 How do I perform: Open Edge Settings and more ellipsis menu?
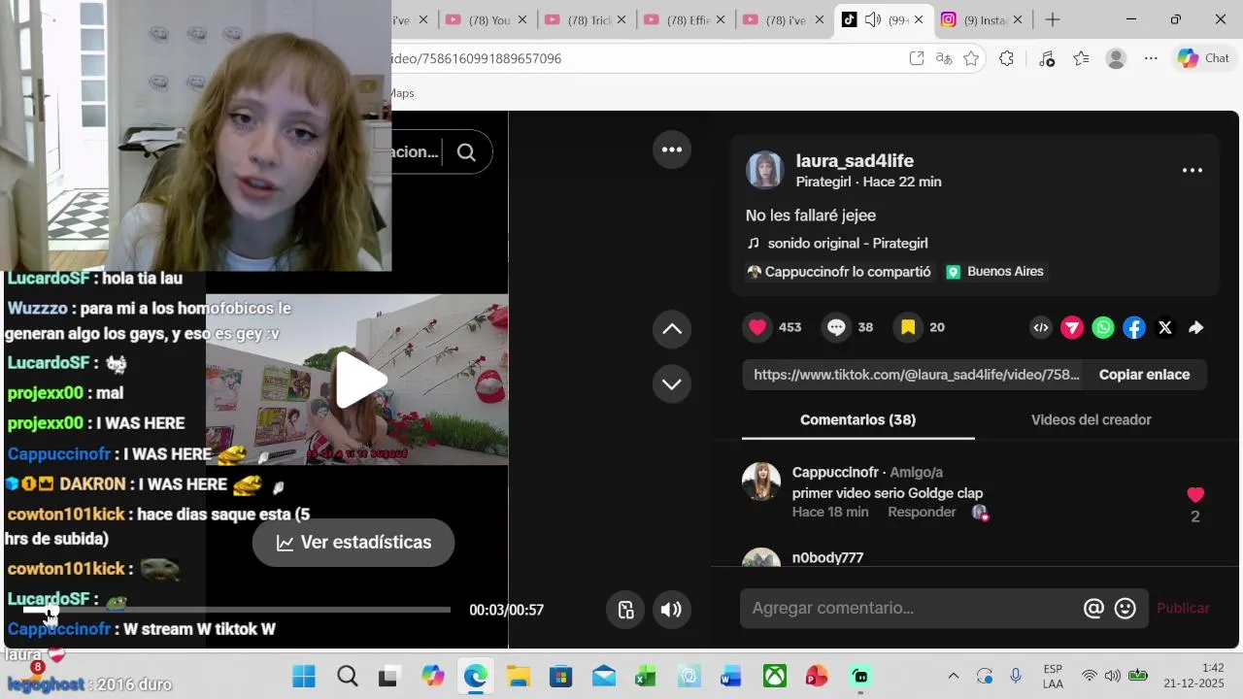[1151, 58]
